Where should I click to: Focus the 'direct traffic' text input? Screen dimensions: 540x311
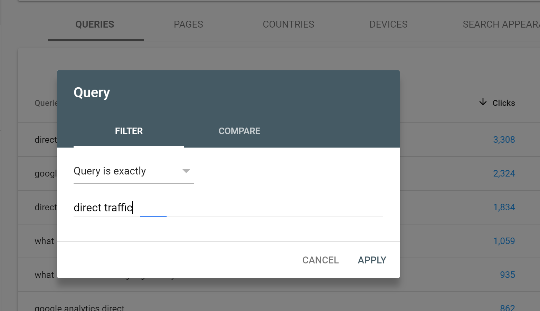click(228, 208)
